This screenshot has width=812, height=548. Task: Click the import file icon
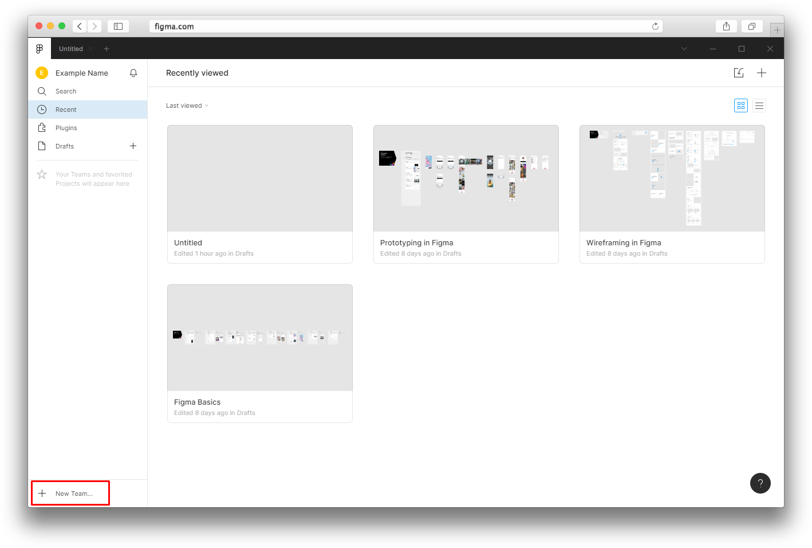tap(739, 73)
